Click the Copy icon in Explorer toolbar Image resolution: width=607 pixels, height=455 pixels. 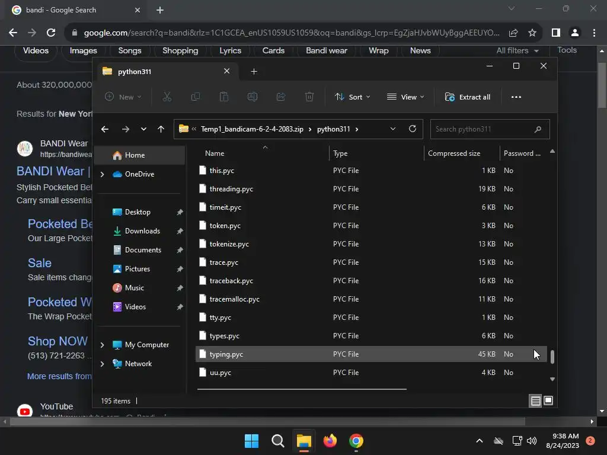pos(196,97)
